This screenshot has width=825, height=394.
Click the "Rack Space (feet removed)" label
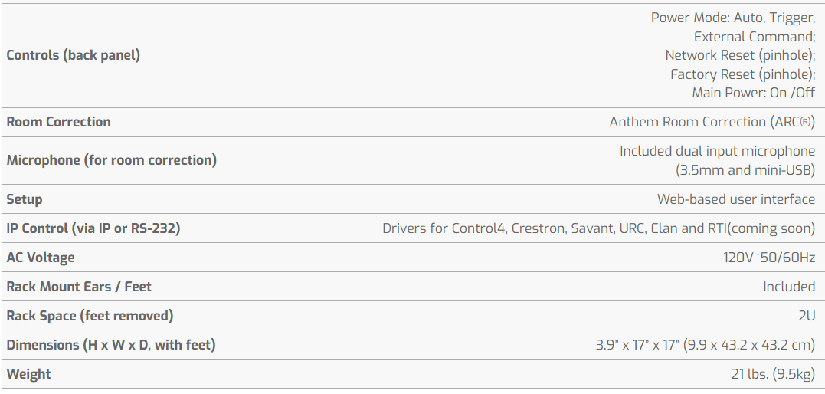90,316
